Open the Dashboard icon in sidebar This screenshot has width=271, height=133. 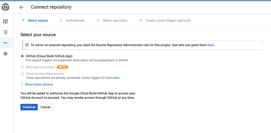click(5, 21)
